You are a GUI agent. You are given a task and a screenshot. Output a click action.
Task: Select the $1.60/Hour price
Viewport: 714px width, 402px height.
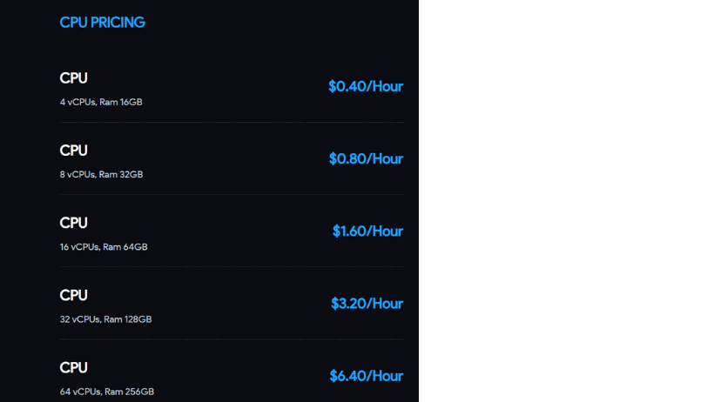click(368, 231)
